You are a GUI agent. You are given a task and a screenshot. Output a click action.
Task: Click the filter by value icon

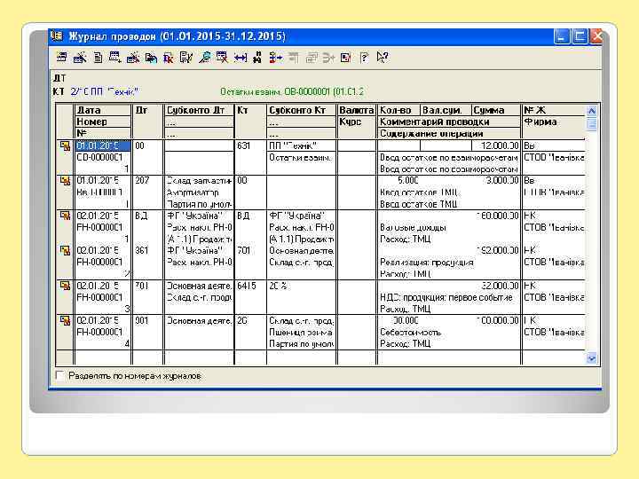click(275, 58)
